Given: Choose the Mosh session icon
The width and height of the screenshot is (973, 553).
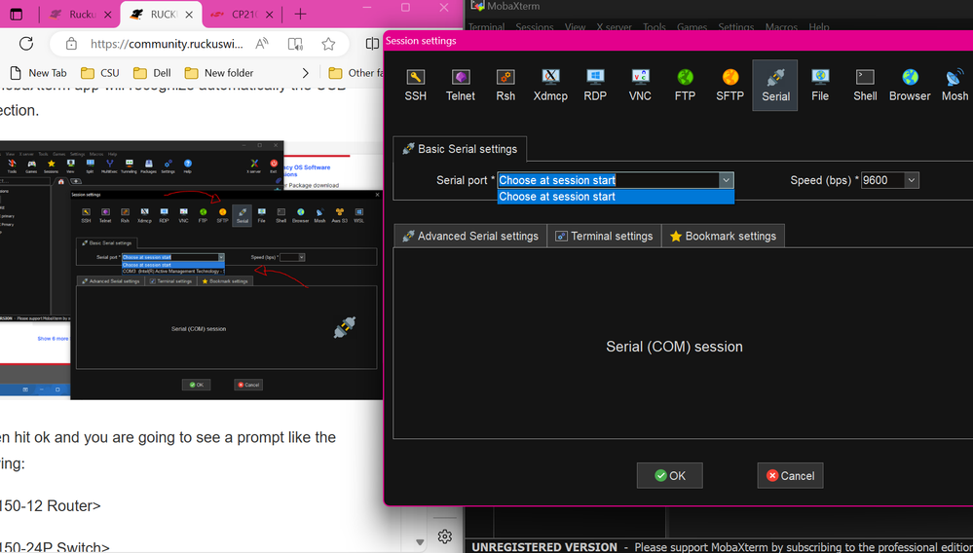Looking at the screenshot, I should click(x=954, y=85).
